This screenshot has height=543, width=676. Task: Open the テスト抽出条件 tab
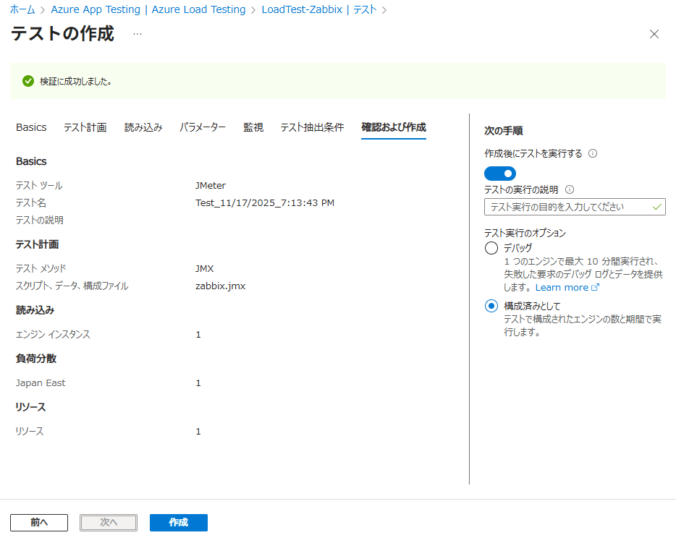click(312, 127)
